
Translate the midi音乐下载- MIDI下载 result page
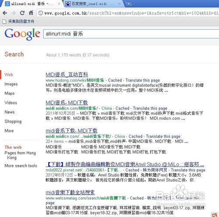point(163,136)
